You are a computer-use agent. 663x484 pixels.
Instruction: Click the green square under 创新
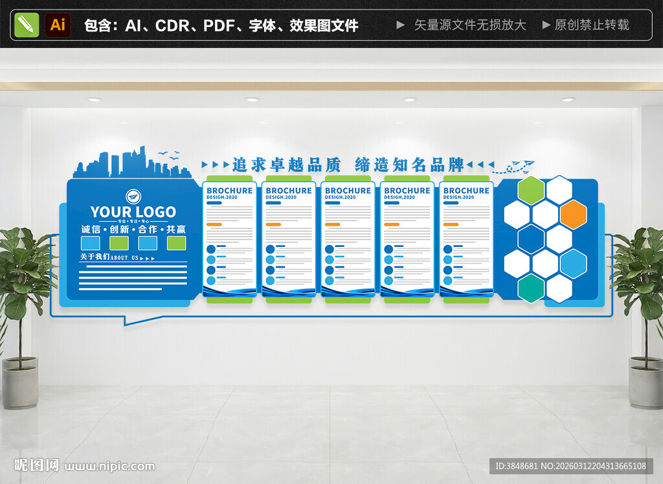pyautogui.click(x=119, y=243)
